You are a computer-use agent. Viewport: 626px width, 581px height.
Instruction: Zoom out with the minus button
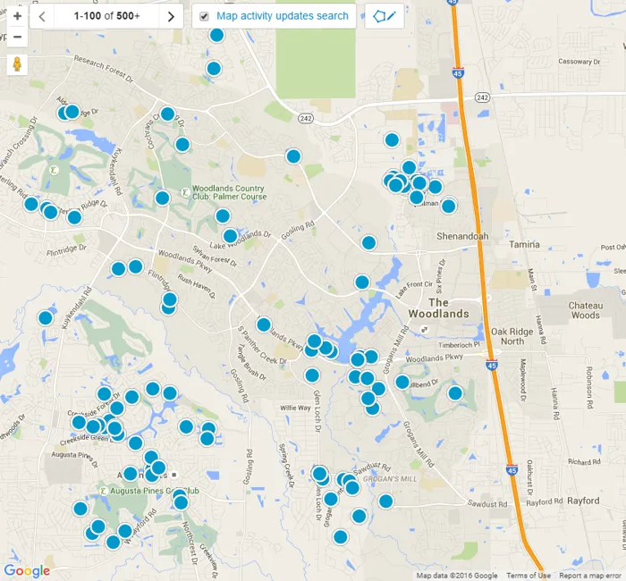point(17,38)
